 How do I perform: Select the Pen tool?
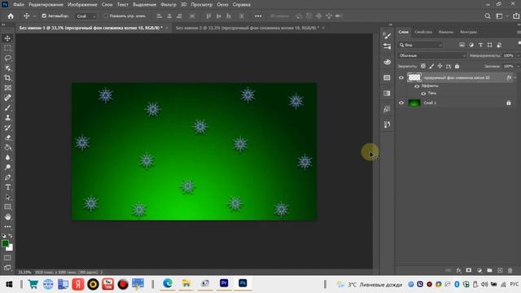pyautogui.click(x=7, y=177)
